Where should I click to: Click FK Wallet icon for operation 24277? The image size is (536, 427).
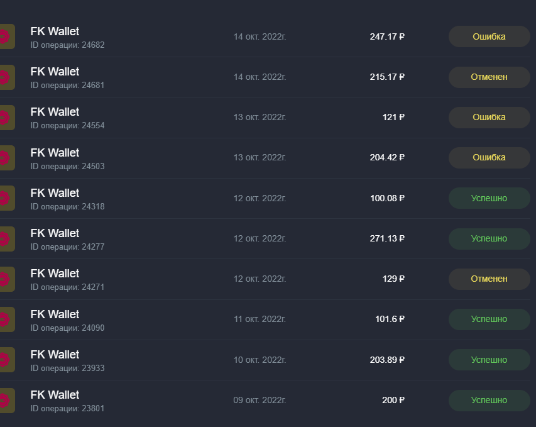7,239
